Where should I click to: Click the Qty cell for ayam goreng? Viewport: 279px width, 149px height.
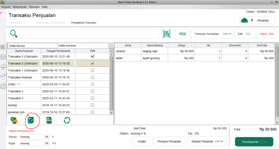[208, 58]
